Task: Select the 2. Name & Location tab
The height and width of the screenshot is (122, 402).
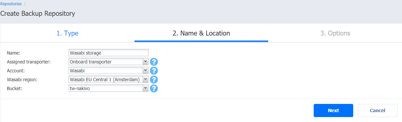Action: tap(201, 33)
